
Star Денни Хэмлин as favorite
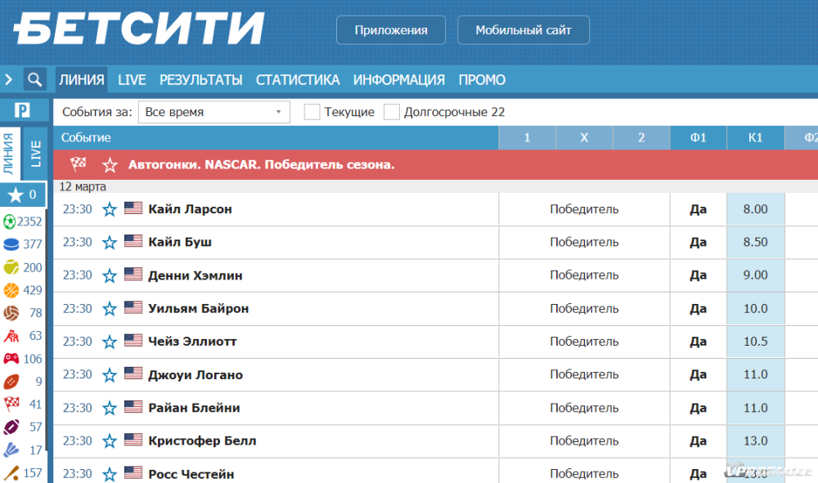click(x=110, y=275)
